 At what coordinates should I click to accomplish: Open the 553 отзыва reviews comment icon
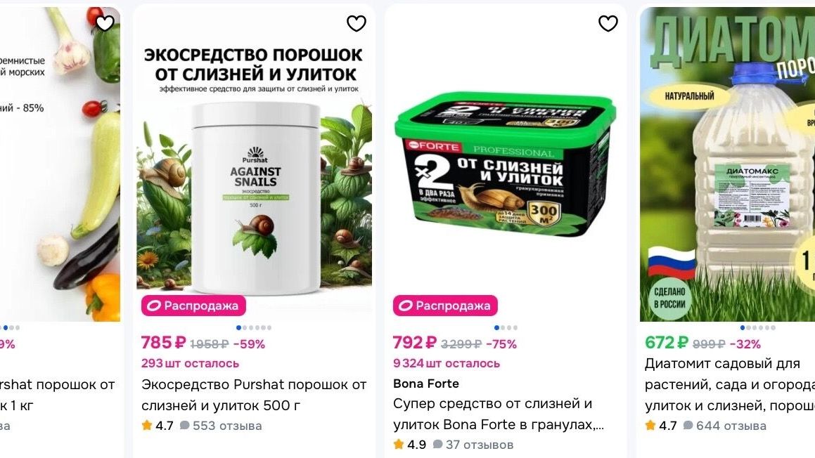click(184, 425)
